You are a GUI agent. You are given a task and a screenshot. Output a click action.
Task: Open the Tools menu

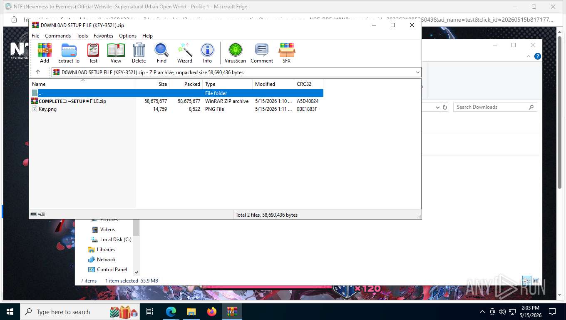tap(82, 36)
